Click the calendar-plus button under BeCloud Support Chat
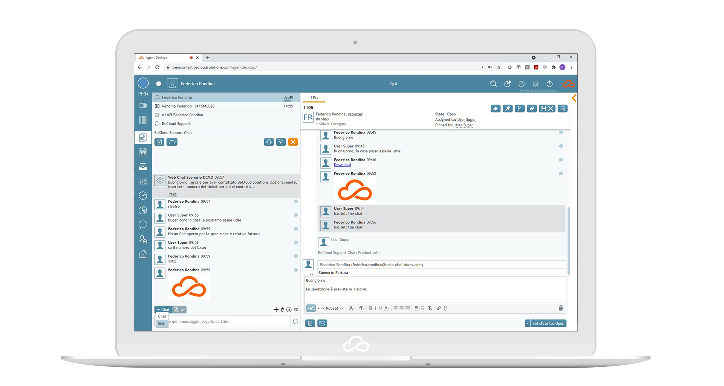Screen dimensions: 724x386 pos(159,142)
